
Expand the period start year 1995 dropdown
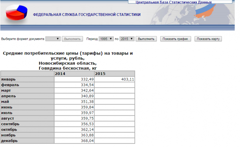click(106, 39)
